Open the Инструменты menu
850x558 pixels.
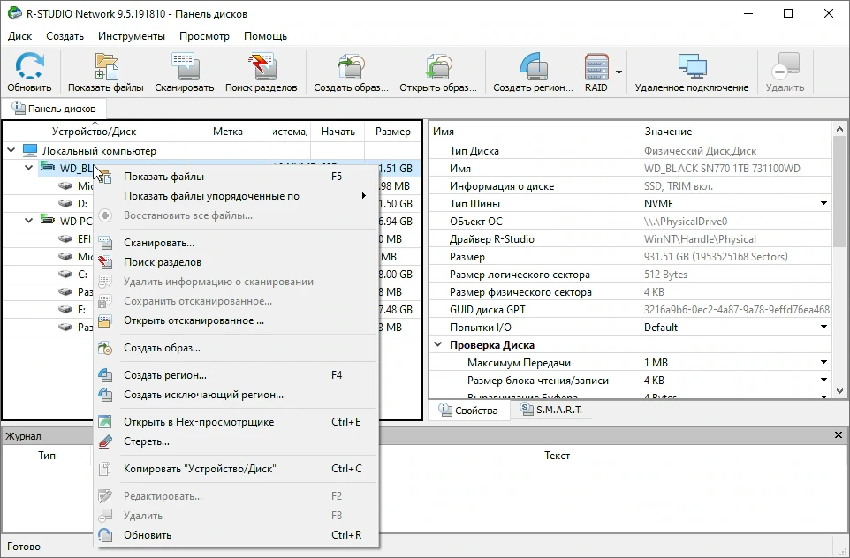click(131, 36)
